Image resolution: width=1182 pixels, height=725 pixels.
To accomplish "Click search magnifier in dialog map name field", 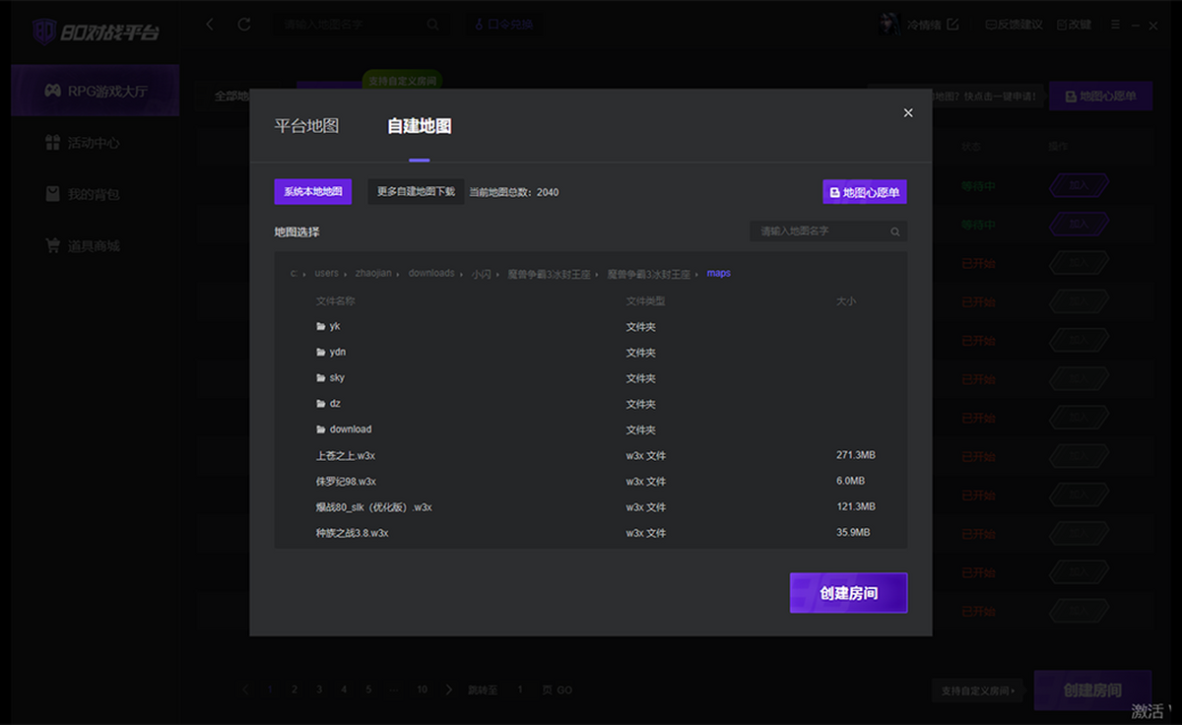I will (894, 232).
